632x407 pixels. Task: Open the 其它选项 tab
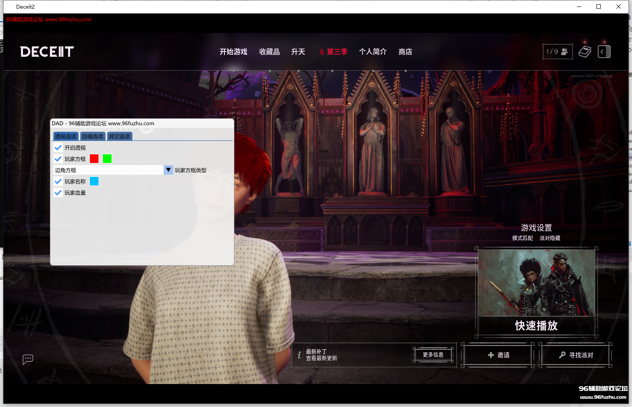click(119, 137)
